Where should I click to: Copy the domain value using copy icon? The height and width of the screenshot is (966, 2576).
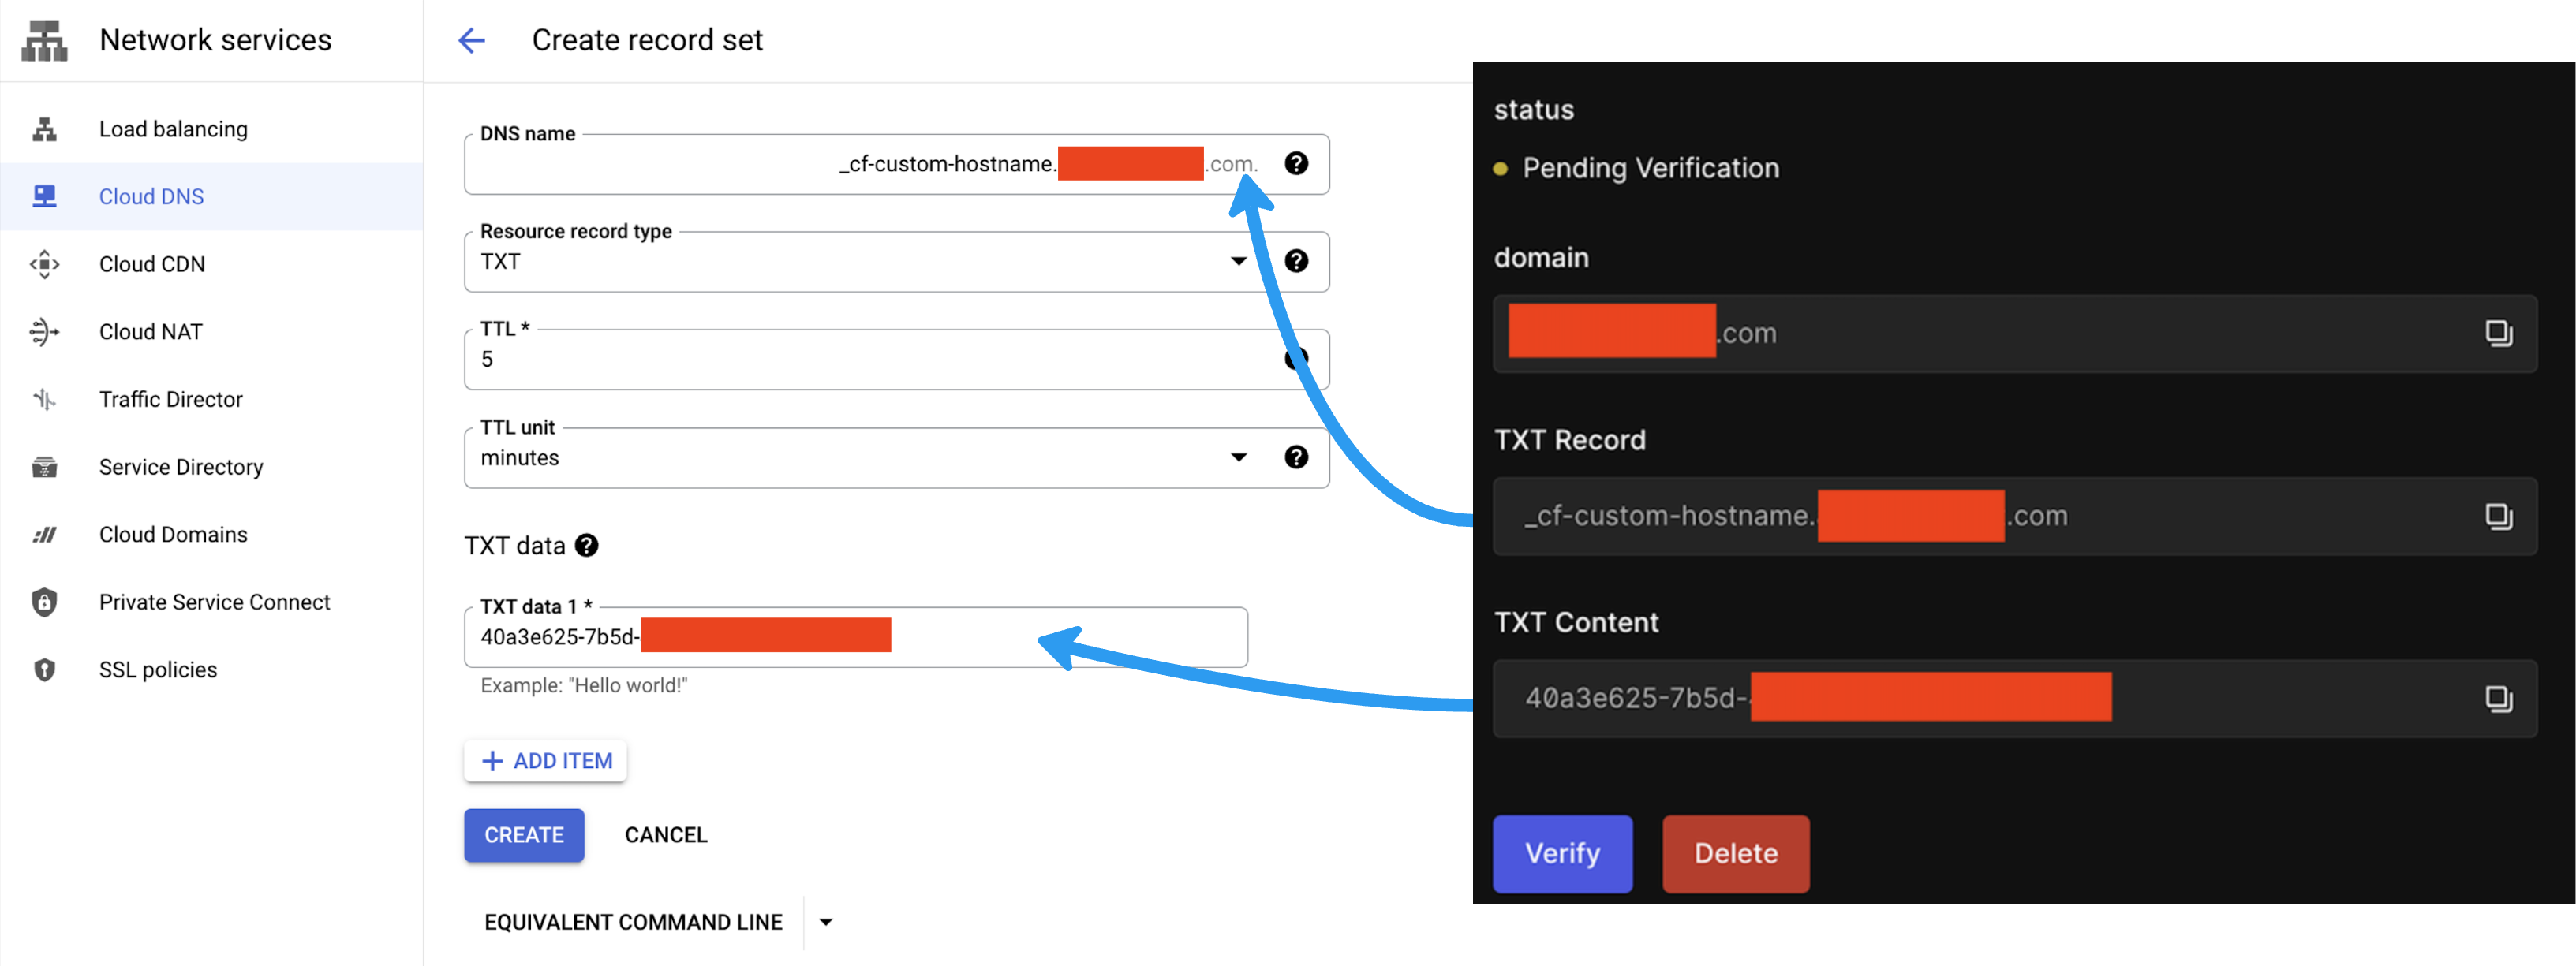pyautogui.click(x=2497, y=333)
